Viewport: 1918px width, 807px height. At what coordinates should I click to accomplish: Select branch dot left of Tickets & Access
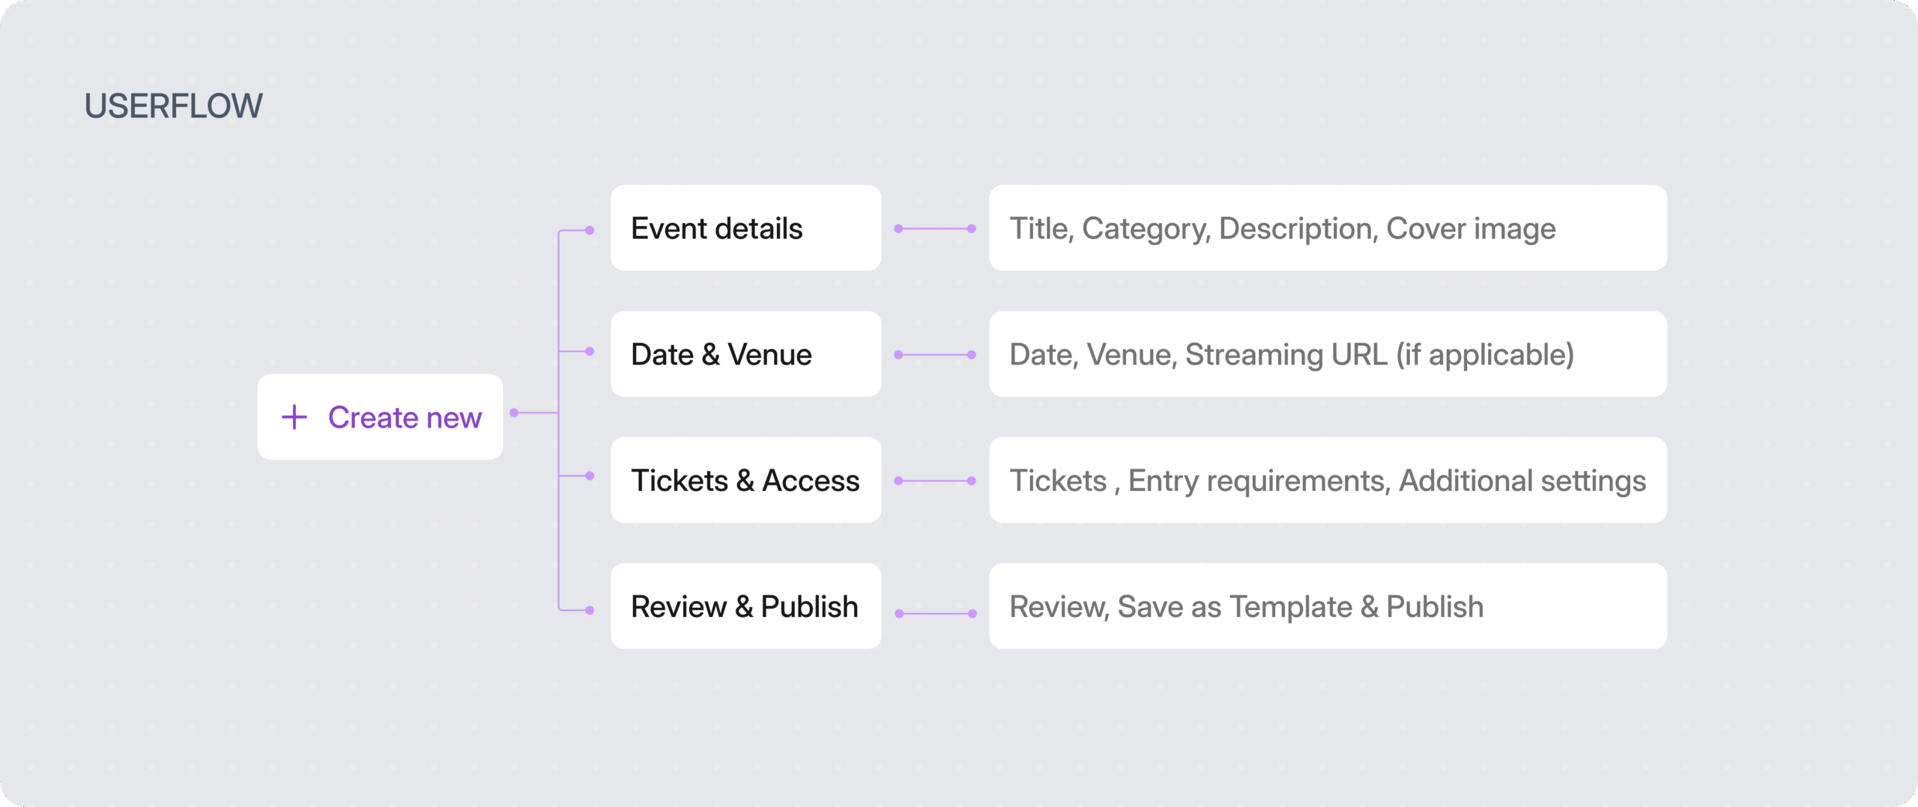click(x=590, y=476)
